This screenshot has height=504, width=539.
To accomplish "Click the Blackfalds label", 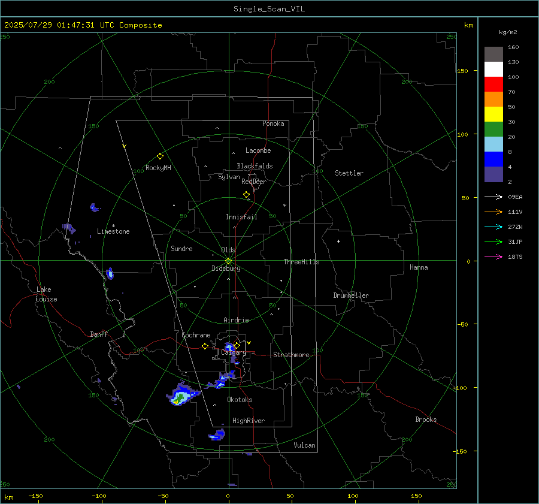I will coord(255,166).
